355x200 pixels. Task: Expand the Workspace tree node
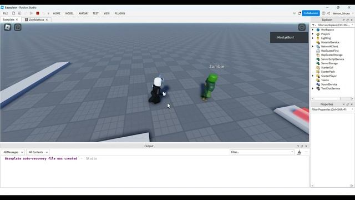click(x=313, y=29)
